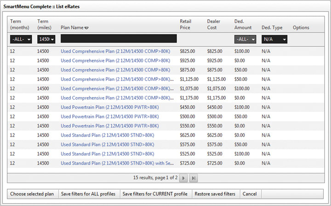Open Term months -ALL- filter dropdown
Screen dimensions: 331x206
pos(21,39)
